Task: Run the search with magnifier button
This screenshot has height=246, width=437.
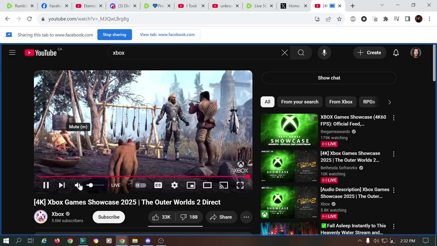Action: (x=301, y=53)
